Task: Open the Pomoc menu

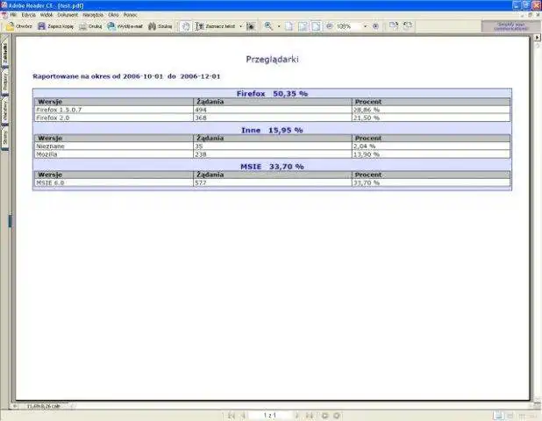Action: click(x=131, y=15)
